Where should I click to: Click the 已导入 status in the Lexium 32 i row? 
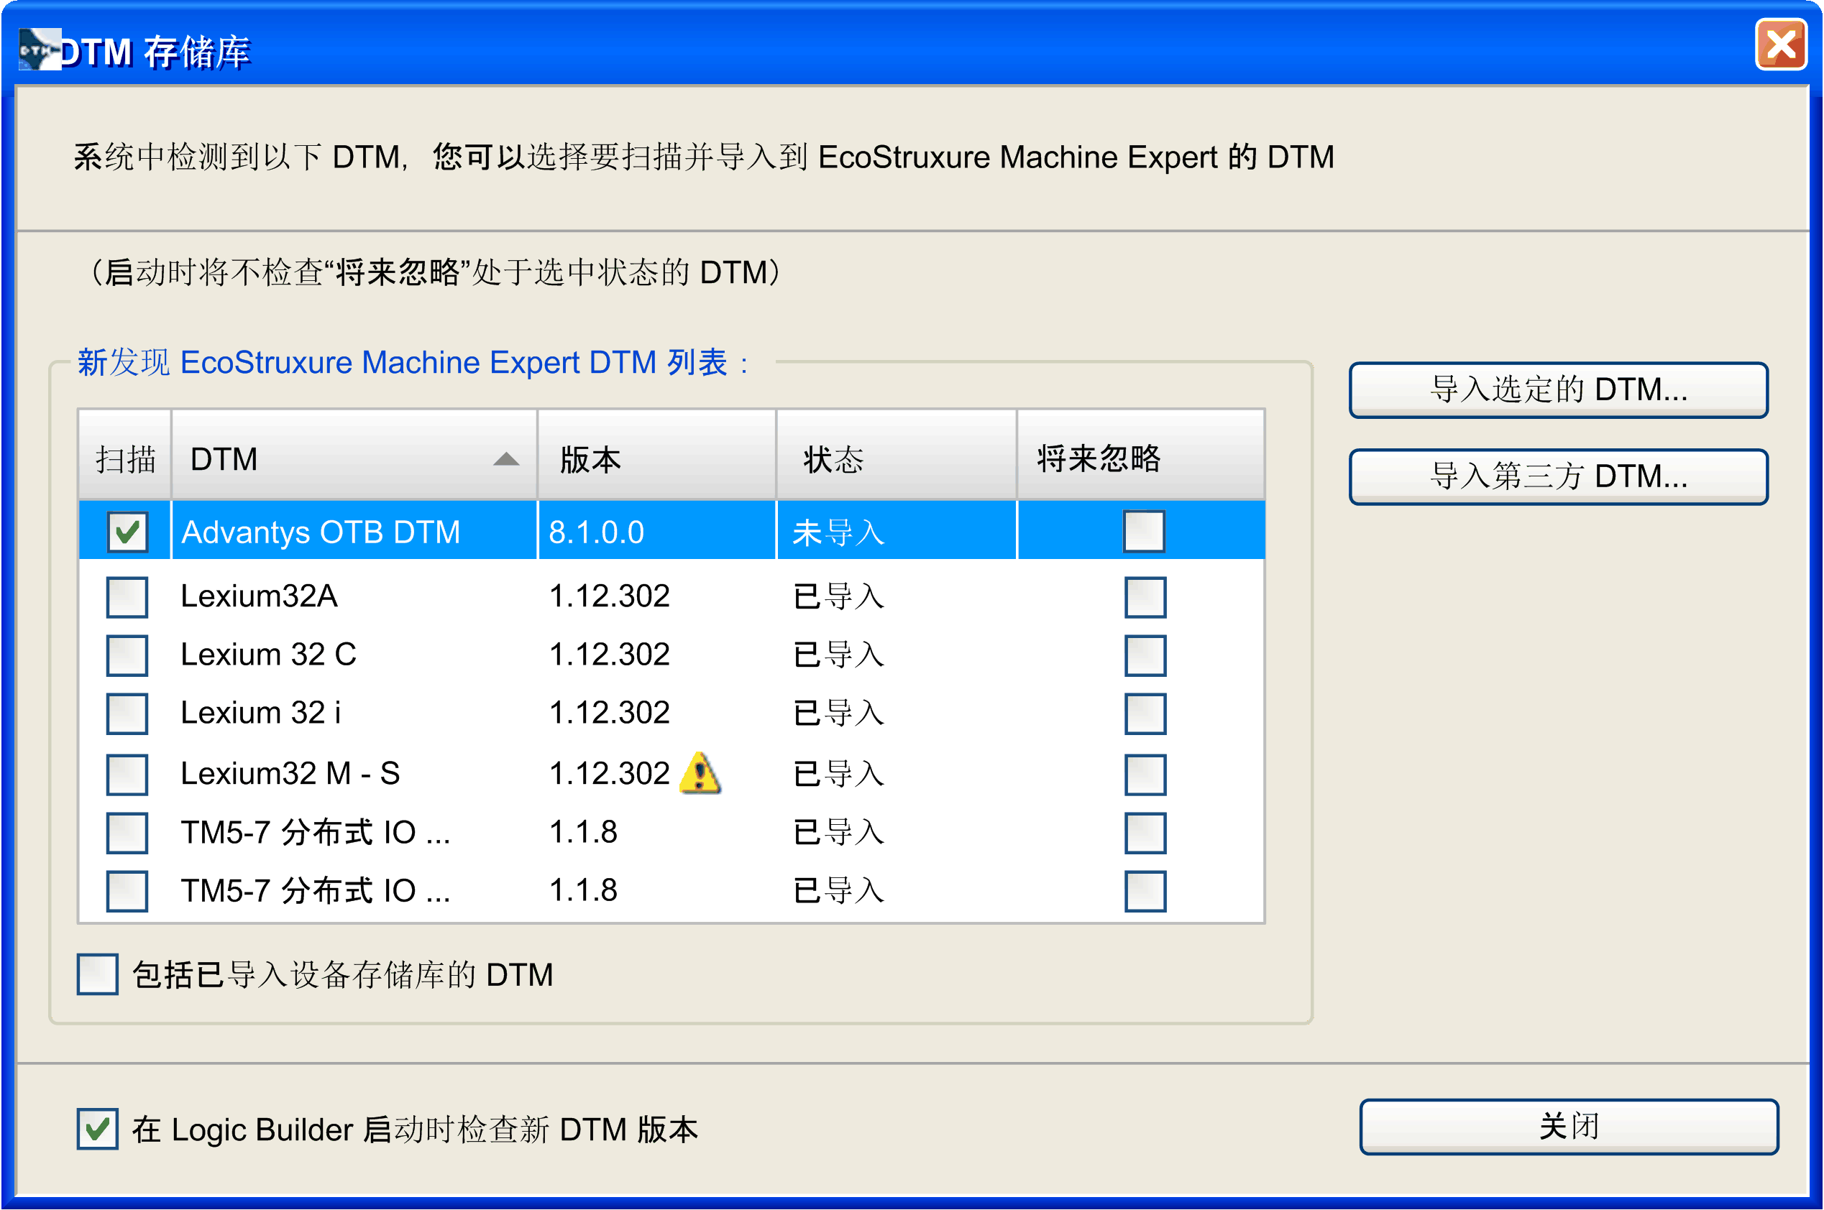838,713
